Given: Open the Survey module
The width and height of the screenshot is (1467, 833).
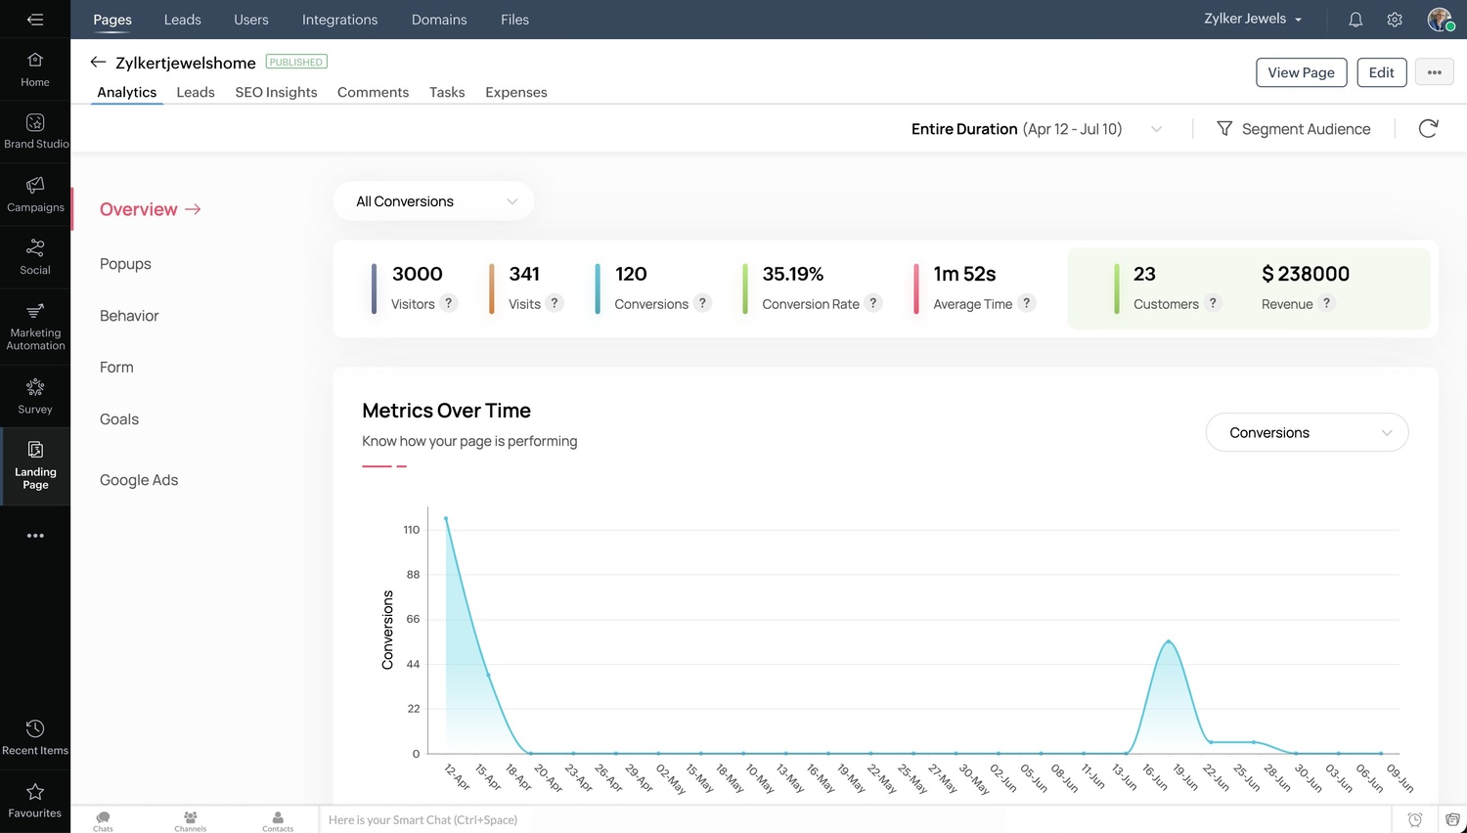Looking at the screenshot, I should pos(35,396).
